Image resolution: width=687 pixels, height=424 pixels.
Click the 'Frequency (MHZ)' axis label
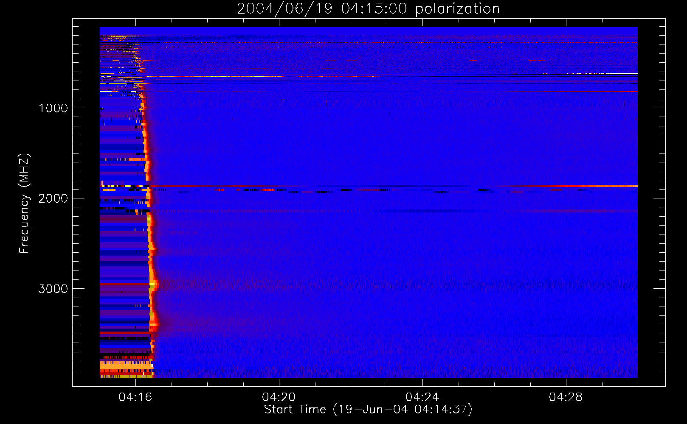[x=25, y=204]
